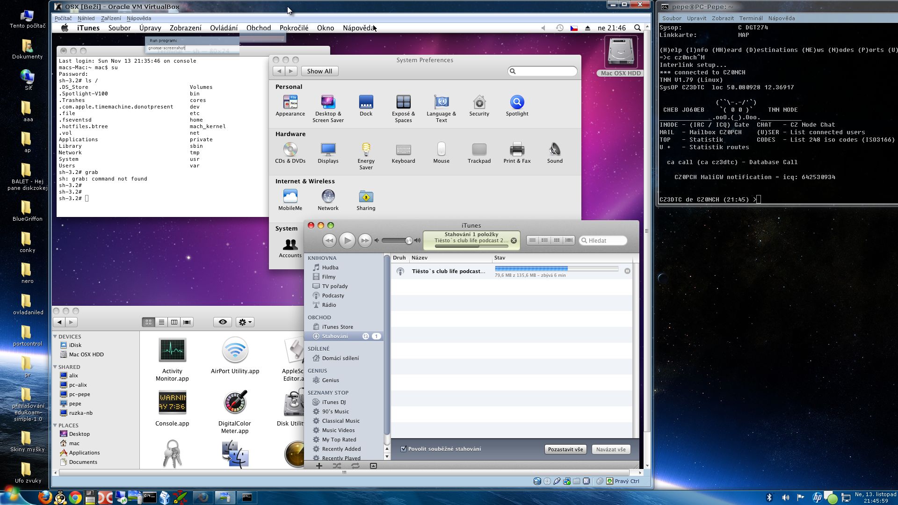The height and width of the screenshot is (505, 898).
Task: Switch Finder to list view
Action: (x=161, y=322)
